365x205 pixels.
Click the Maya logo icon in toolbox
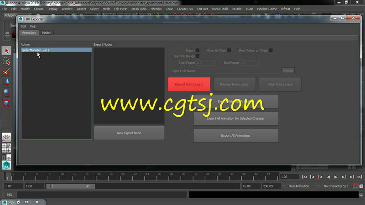6,165
